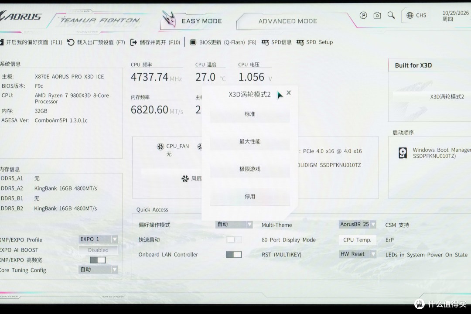Click AGESA ComboAm5PI 1.3.0.1c text
Screen dimensions: 471x314
tap(61, 120)
